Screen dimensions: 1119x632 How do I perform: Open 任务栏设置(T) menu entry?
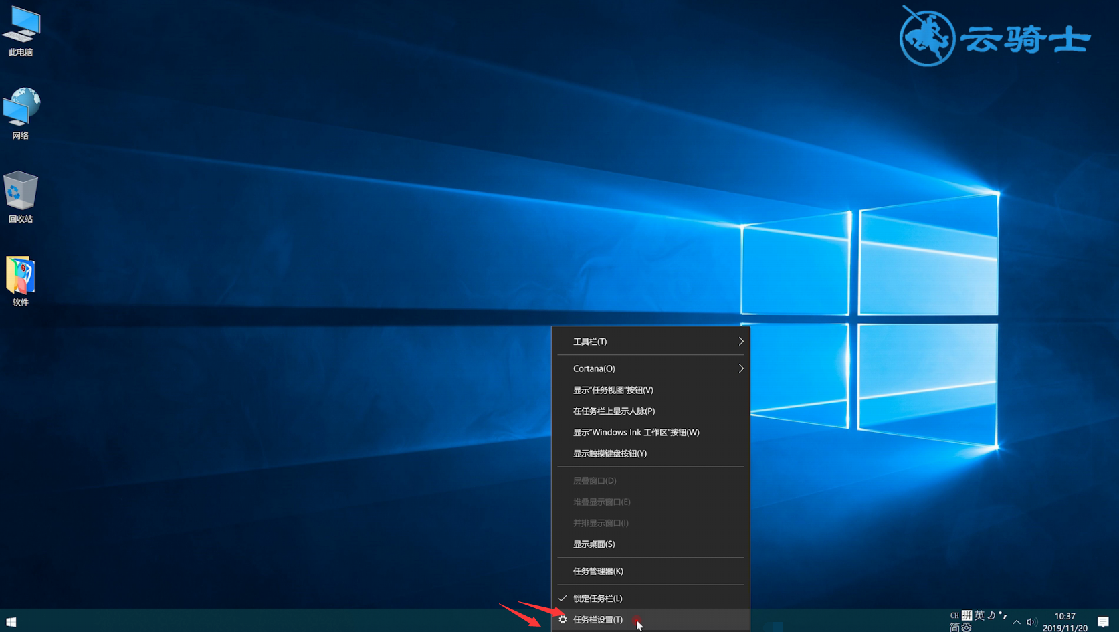pos(650,620)
